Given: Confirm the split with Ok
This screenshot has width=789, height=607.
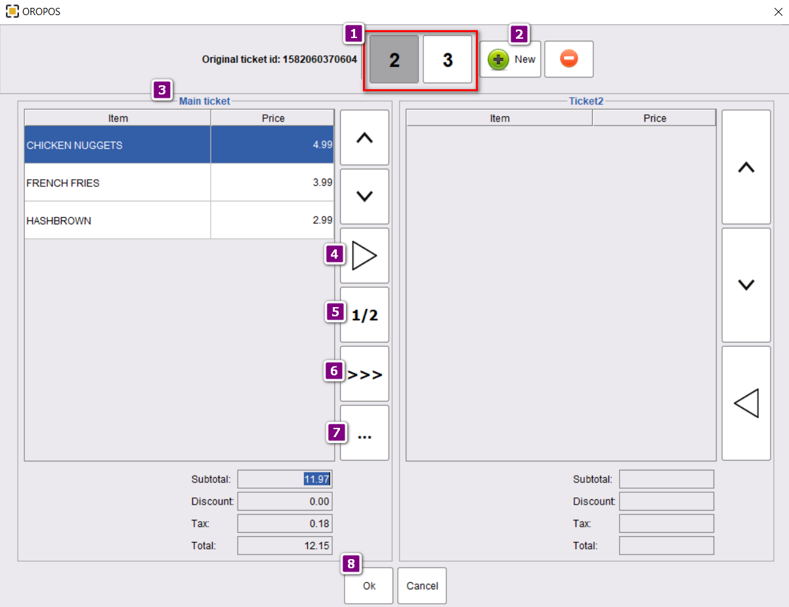Looking at the screenshot, I should coord(369,585).
